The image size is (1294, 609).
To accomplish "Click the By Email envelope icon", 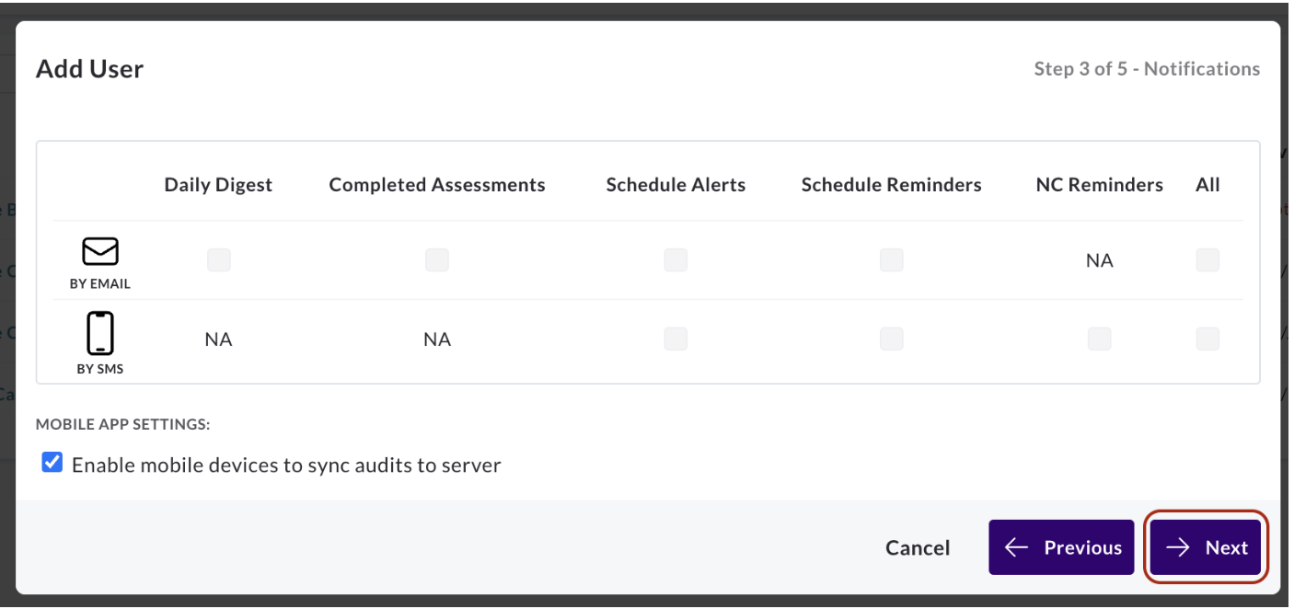I will 100,251.
